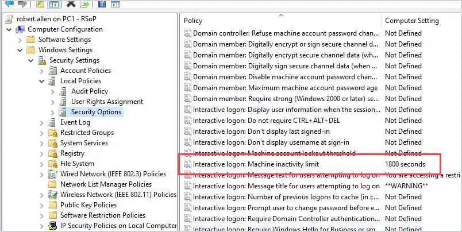Click the Export List toolbar icon
Image resolution: width=462 pixels, height=232 pixels.
pos(84,4)
